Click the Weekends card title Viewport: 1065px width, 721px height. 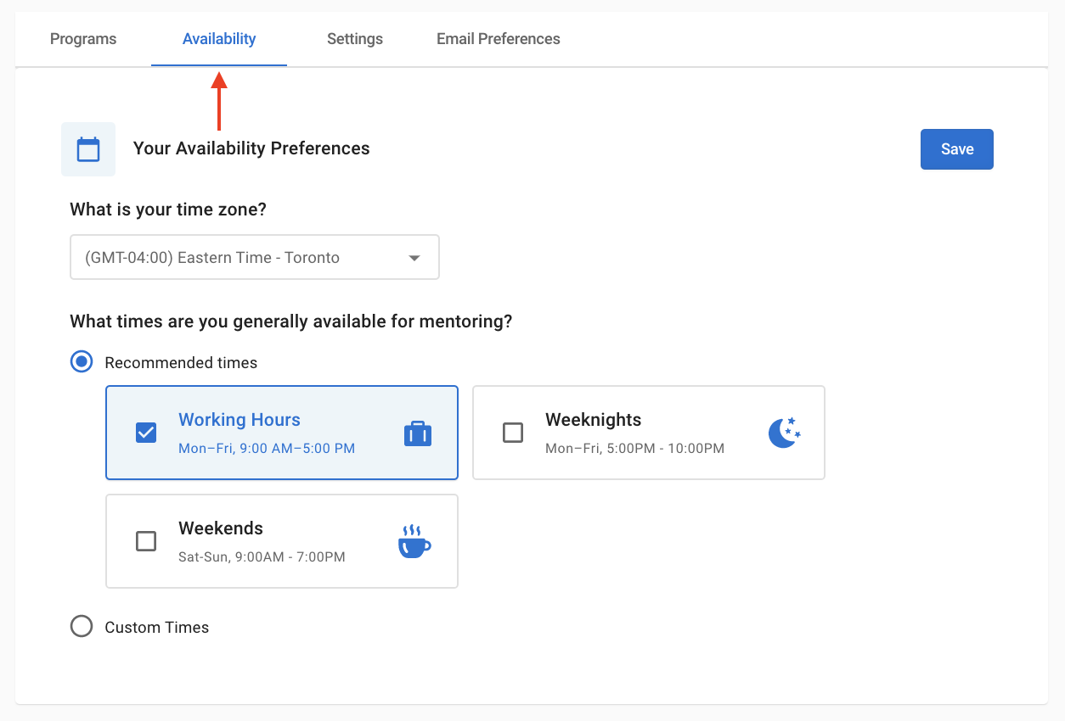click(x=221, y=528)
